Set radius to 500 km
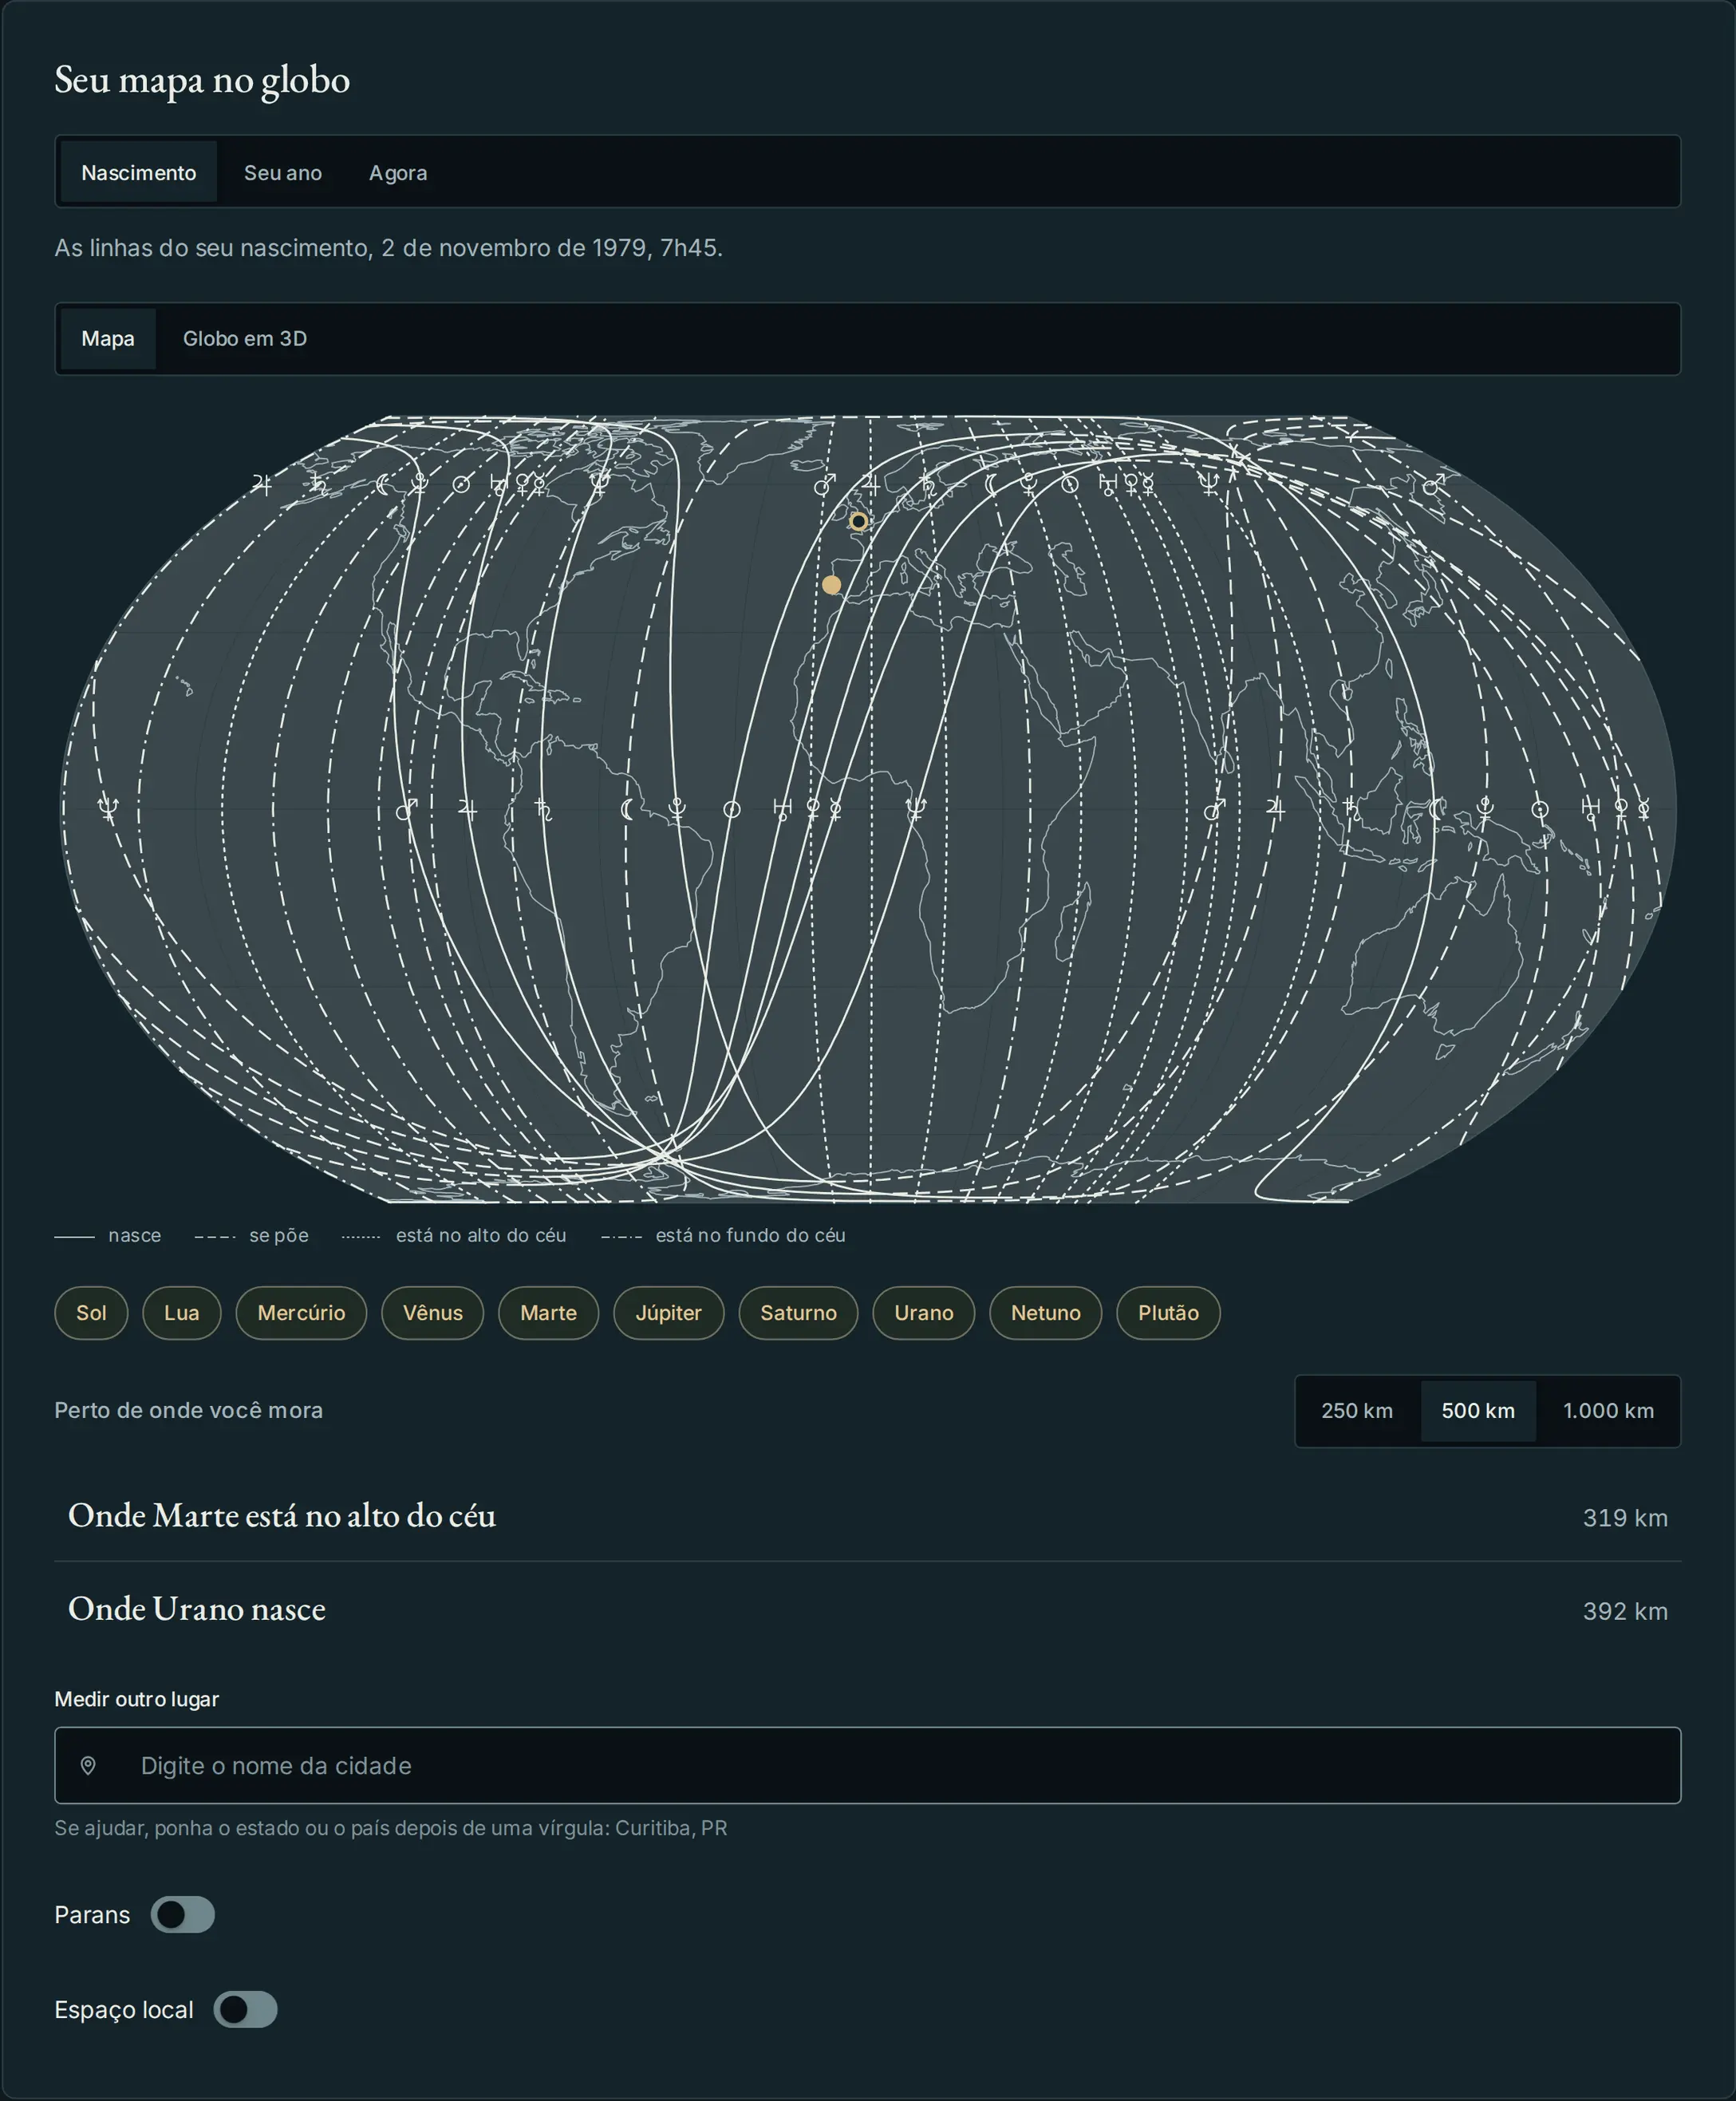 pyautogui.click(x=1478, y=1411)
